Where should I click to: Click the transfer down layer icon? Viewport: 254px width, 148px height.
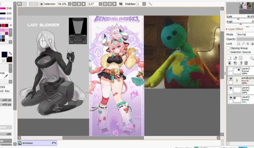[x=229, y=63]
